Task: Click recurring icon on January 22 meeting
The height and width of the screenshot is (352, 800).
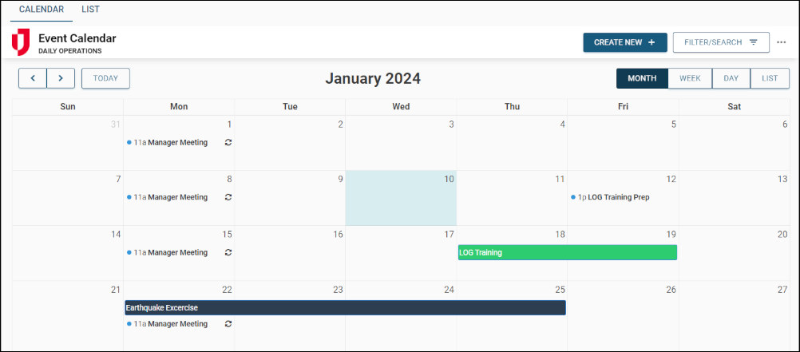Action: click(228, 324)
